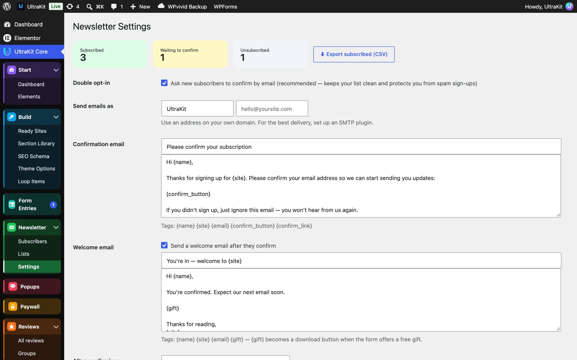Click the green Newsletter envelope icon
Viewport: 577px width, 360px height.
pyautogui.click(x=12, y=227)
